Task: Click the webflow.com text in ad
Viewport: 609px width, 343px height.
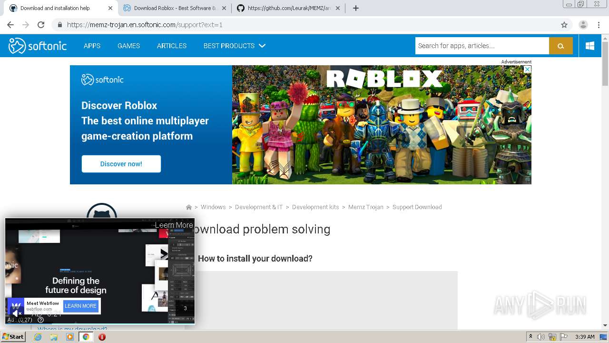Action: 39,309
